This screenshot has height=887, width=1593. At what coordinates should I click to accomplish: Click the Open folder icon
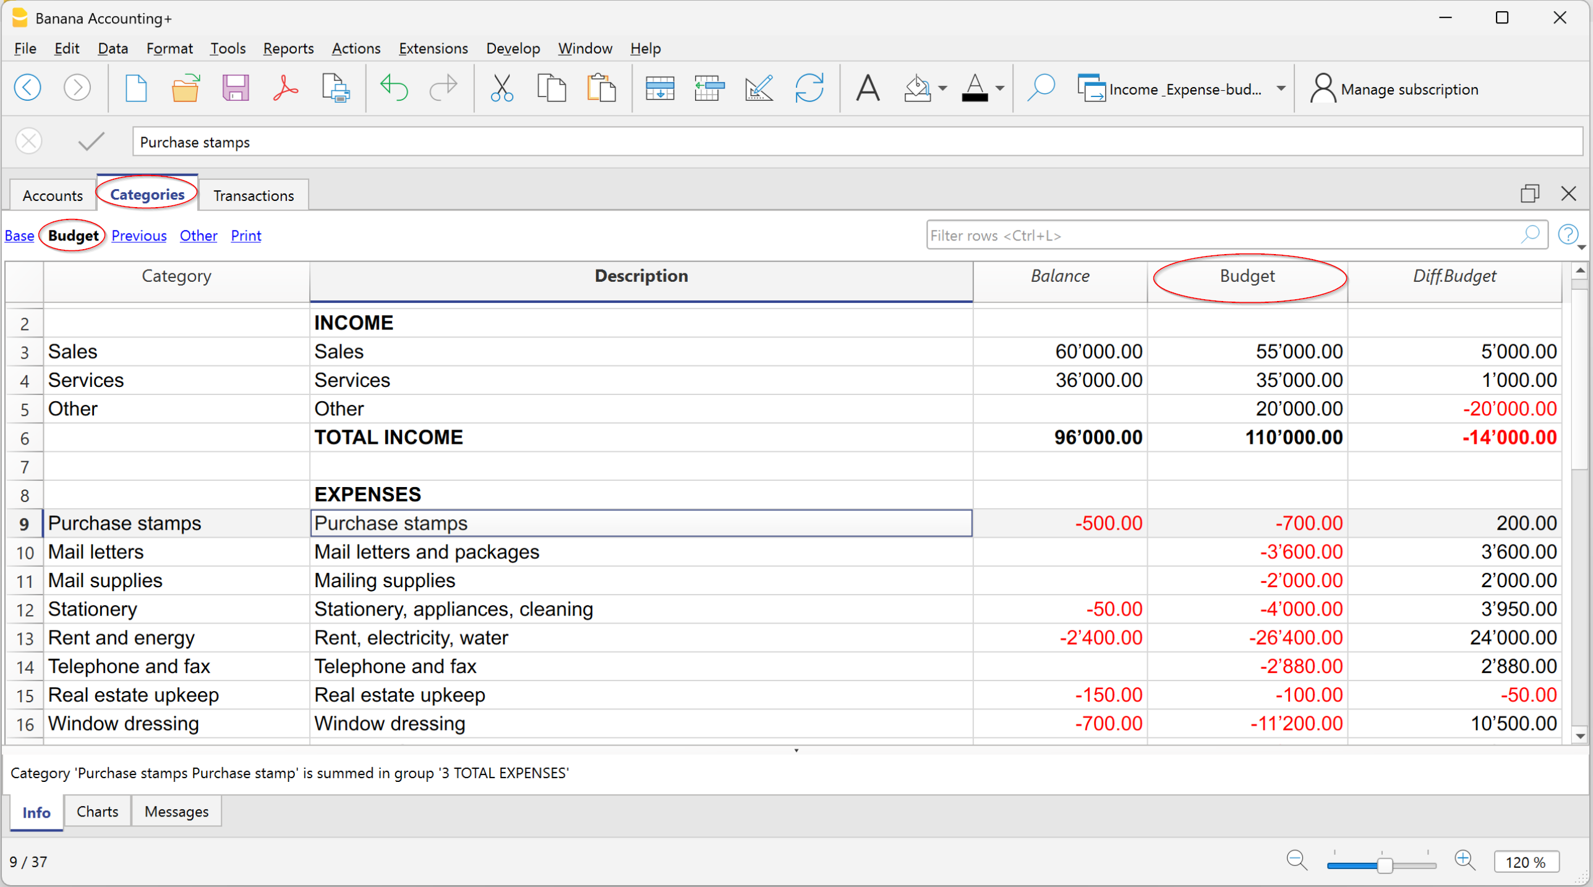[186, 88]
